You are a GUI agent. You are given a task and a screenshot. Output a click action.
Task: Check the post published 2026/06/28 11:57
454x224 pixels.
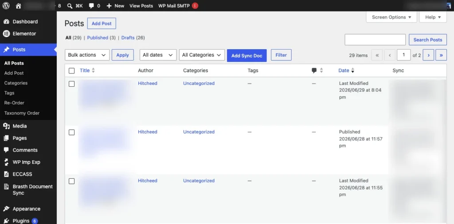(x=71, y=132)
